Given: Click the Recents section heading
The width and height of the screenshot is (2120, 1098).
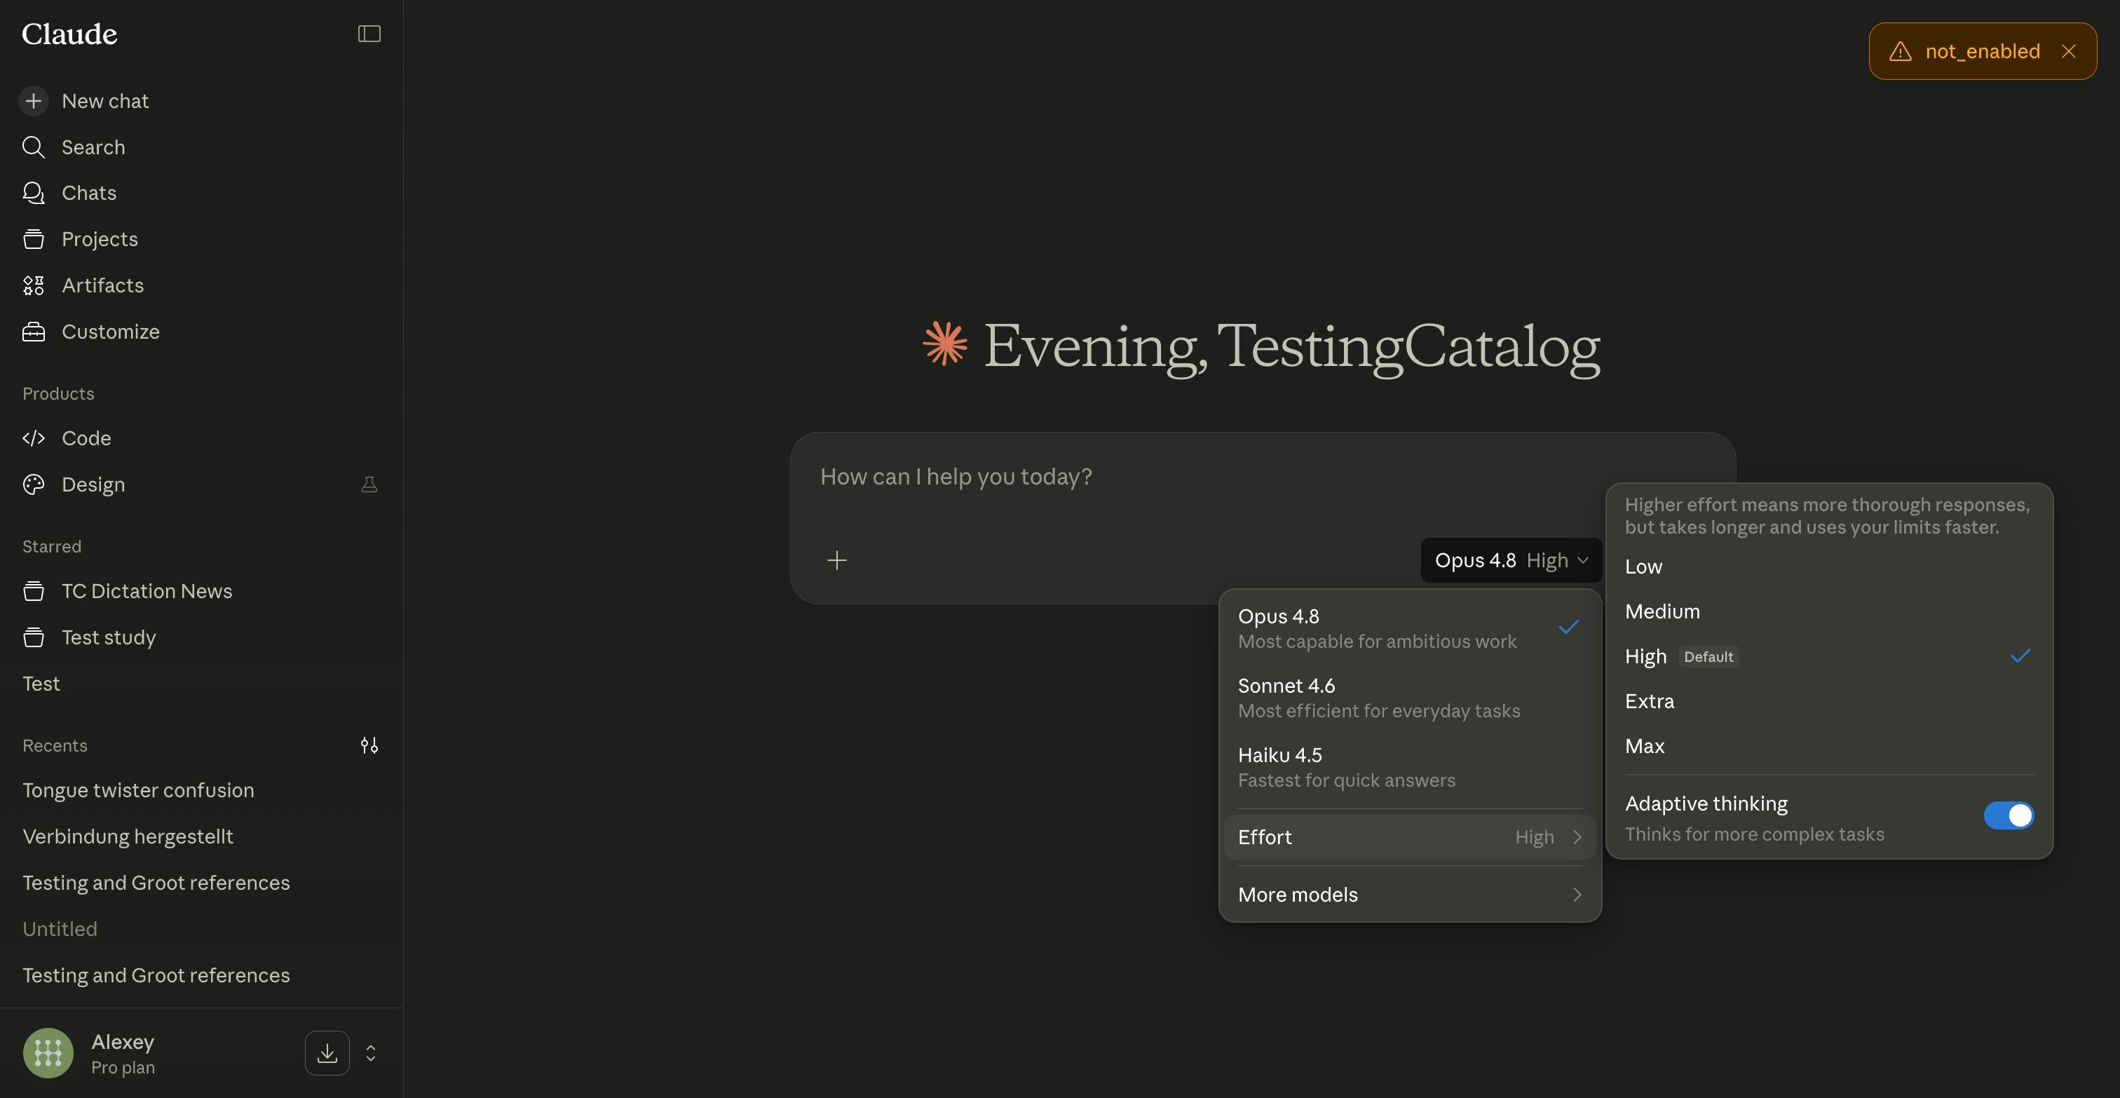Looking at the screenshot, I should point(54,745).
